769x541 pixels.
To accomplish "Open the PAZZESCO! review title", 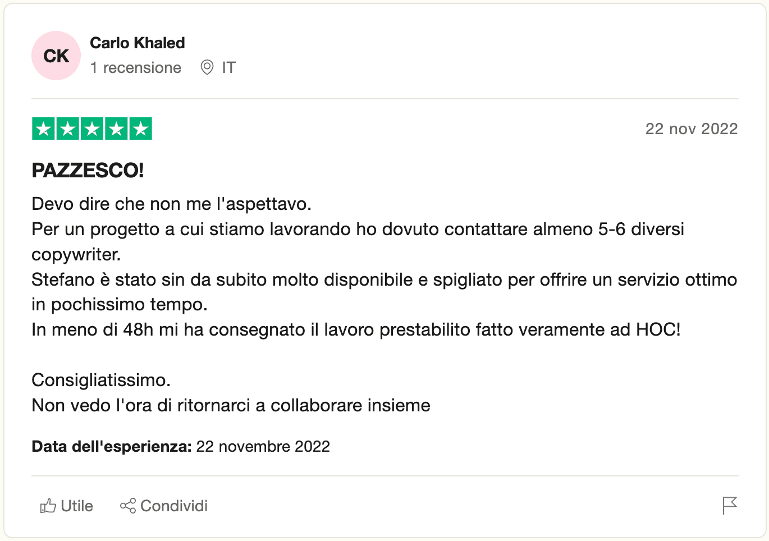I will click(88, 170).
